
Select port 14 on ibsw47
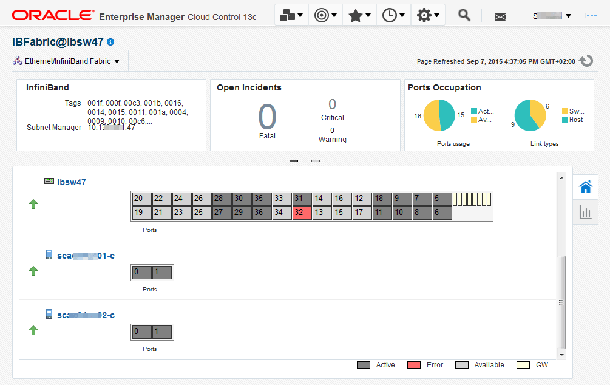click(x=322, y=199)
